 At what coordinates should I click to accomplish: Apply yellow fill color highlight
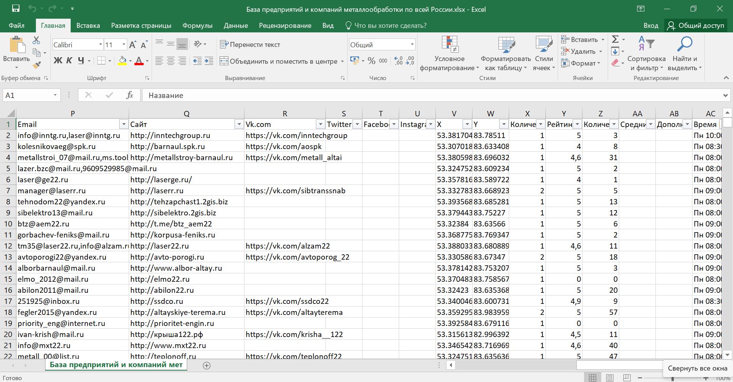(x=122, y=61)
